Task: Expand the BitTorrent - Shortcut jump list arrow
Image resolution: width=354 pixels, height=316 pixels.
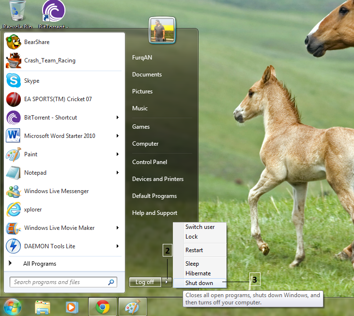Action: (x=117, y=118)
